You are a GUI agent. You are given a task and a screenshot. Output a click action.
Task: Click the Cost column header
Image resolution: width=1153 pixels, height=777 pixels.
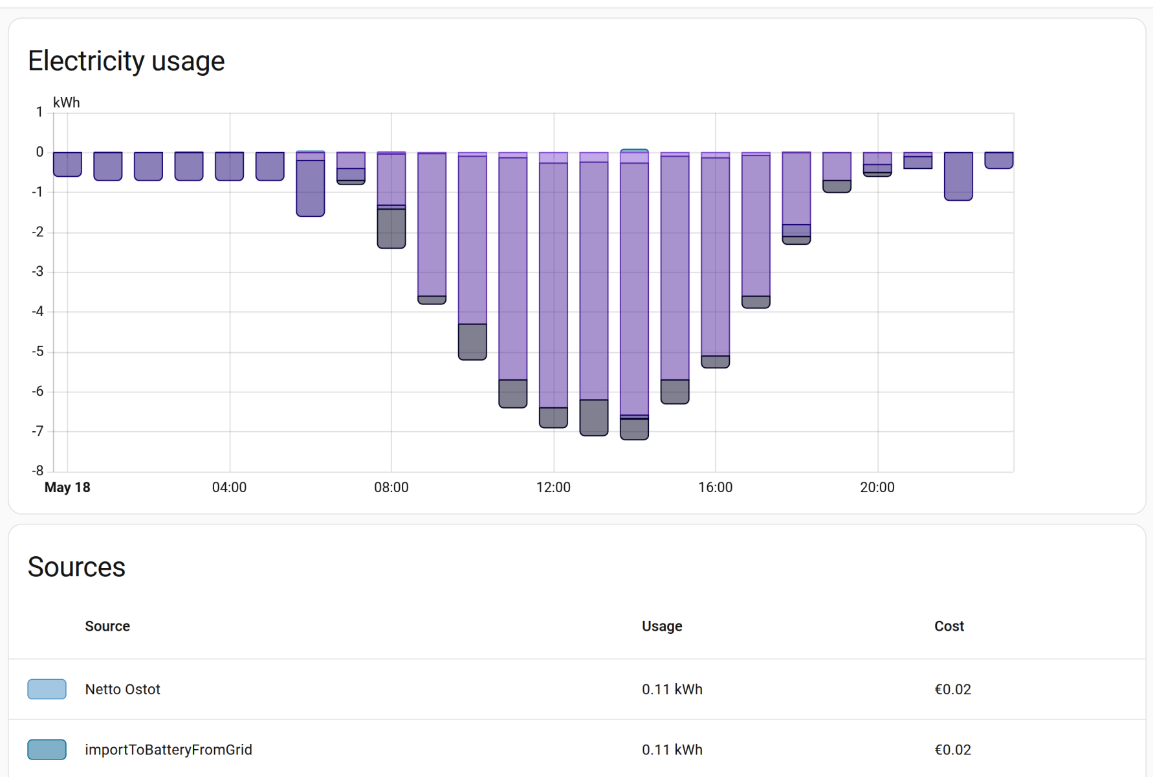coord(949,626)
